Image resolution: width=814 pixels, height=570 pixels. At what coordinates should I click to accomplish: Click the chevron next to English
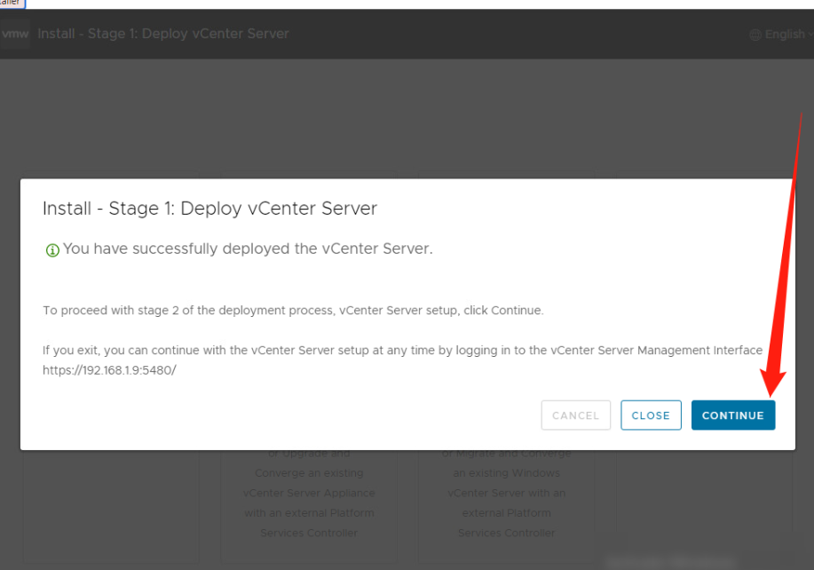(810, 34)
